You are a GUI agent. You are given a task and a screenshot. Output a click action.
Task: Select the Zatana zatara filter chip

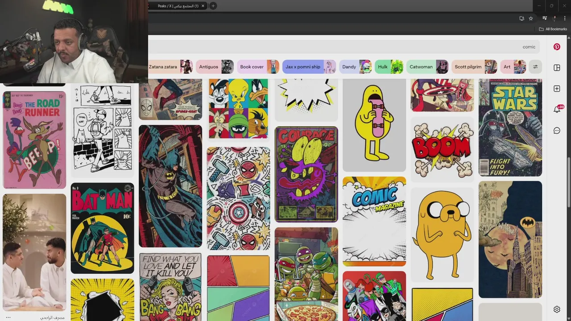click(x=170, y=67)
